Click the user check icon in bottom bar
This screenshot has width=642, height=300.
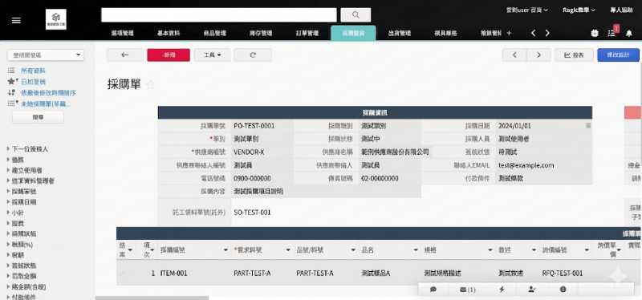[x=532, y=290]
